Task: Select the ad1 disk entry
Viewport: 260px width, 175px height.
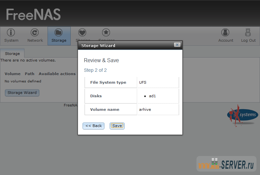Action: pos(152,96)
